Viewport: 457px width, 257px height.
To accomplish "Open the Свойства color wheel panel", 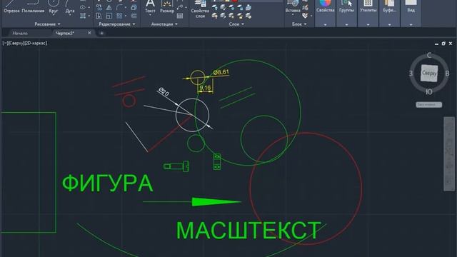I will click(326, 6).
